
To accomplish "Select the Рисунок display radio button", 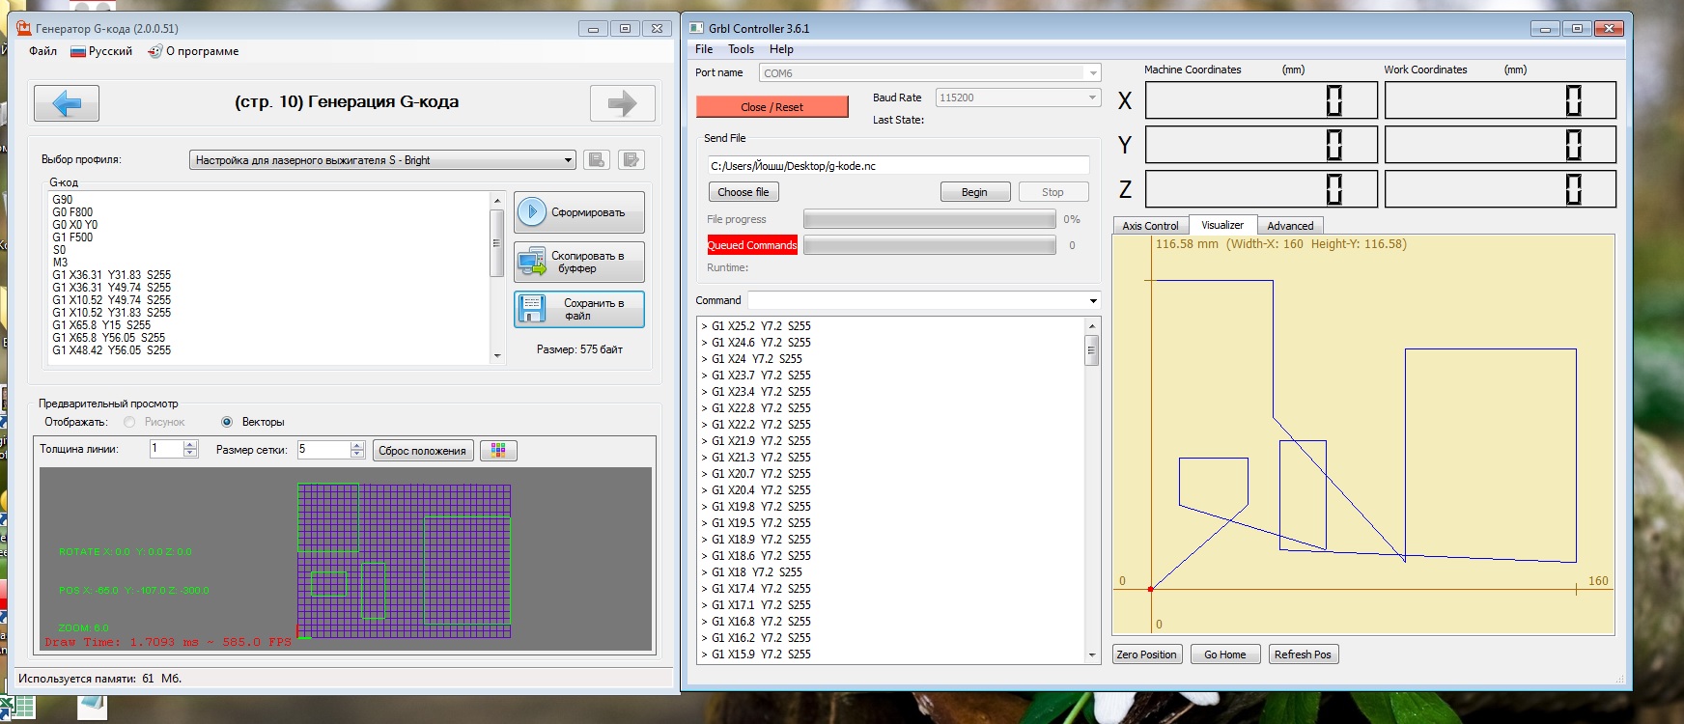I will pos(129,422).
